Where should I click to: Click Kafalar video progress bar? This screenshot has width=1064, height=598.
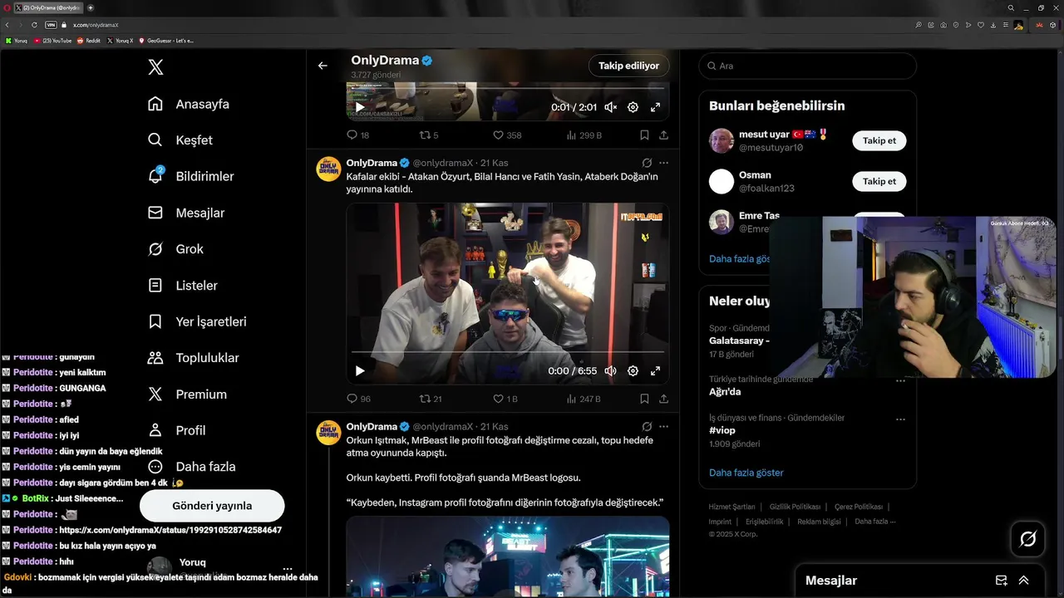(x=508, y=352)
